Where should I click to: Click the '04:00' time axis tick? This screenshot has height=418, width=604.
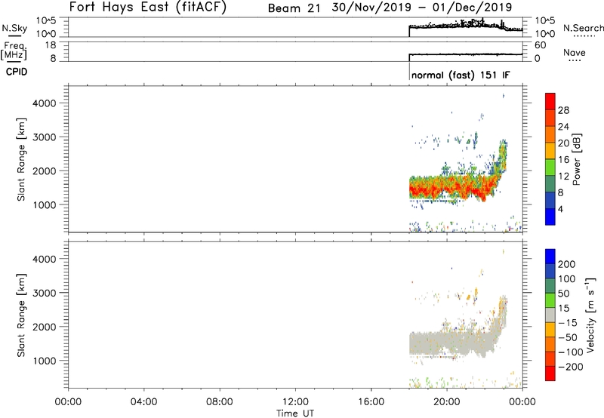[143, 402]
